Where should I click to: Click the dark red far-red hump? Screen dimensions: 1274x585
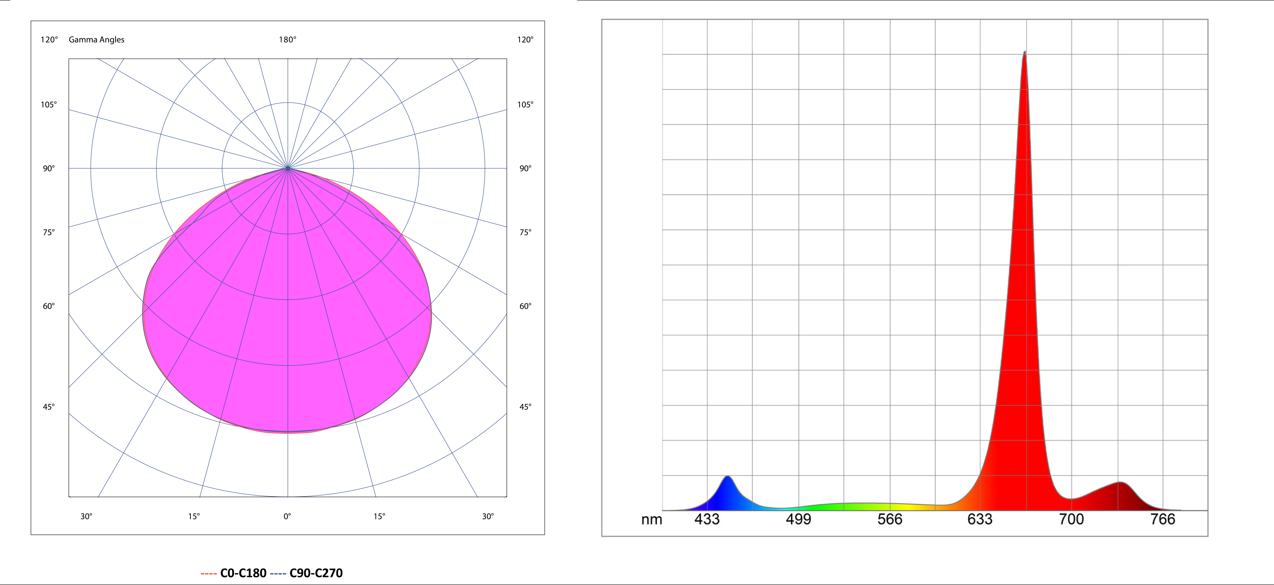coord(1119,498)
